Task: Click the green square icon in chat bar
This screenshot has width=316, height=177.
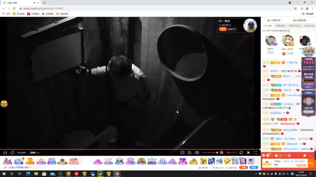Action: pos(280,155)
